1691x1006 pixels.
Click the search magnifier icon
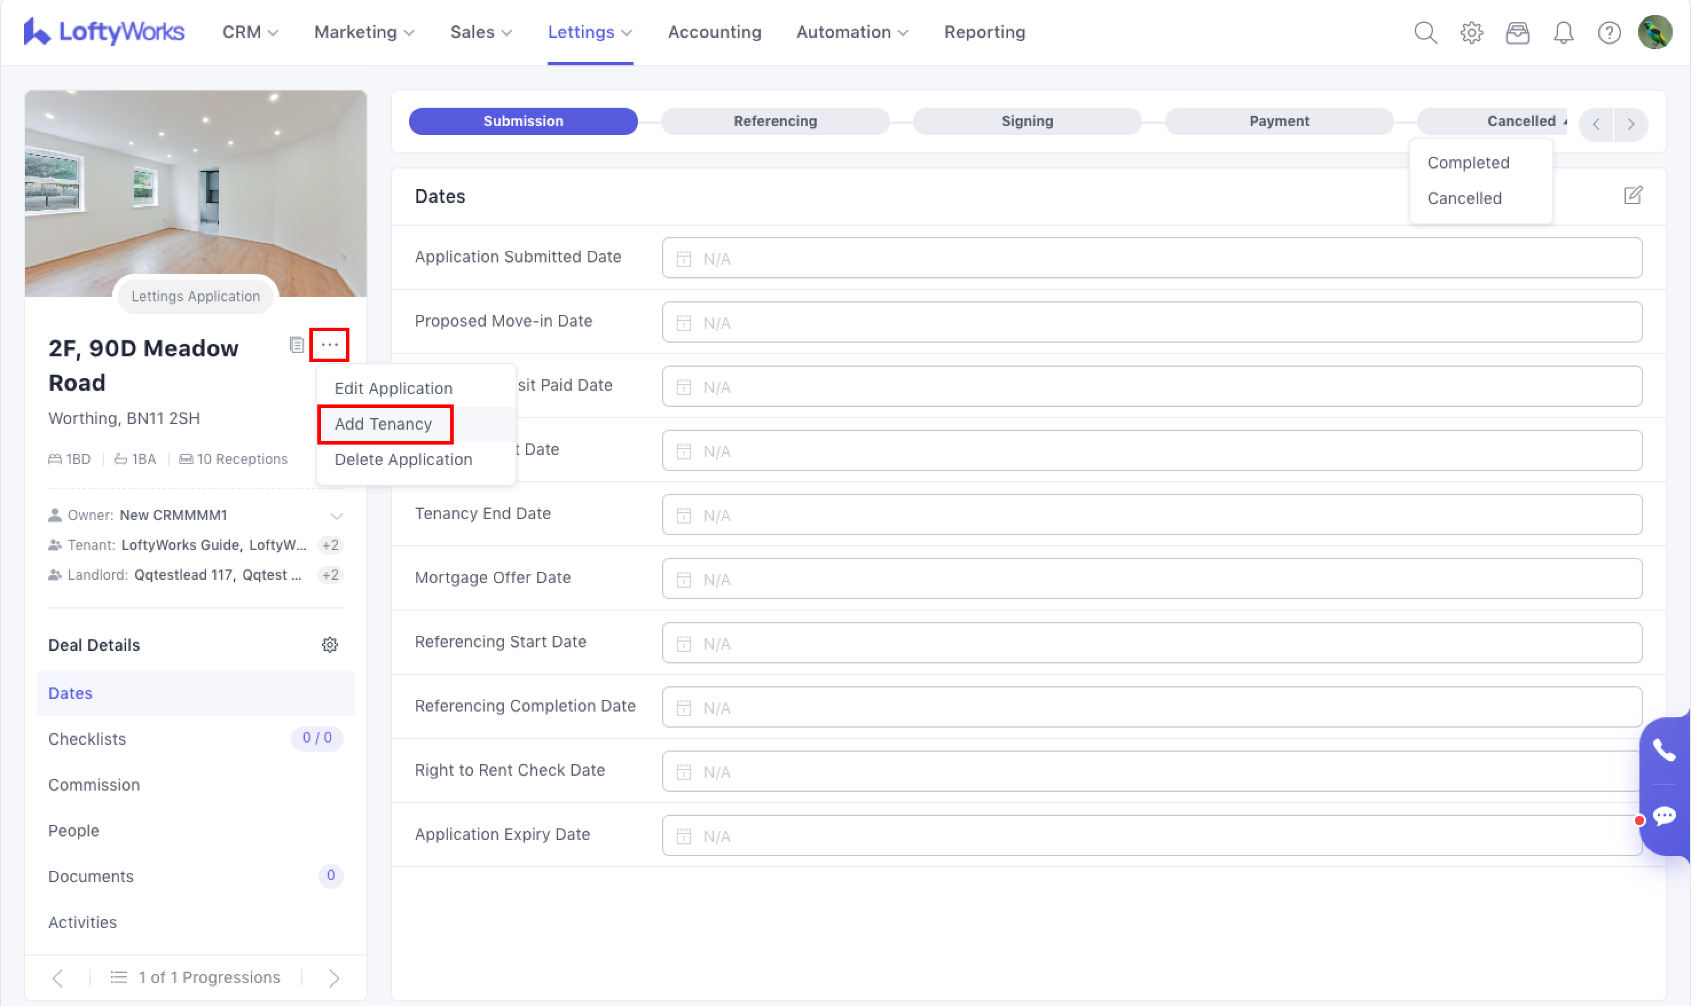point(1425,32)
